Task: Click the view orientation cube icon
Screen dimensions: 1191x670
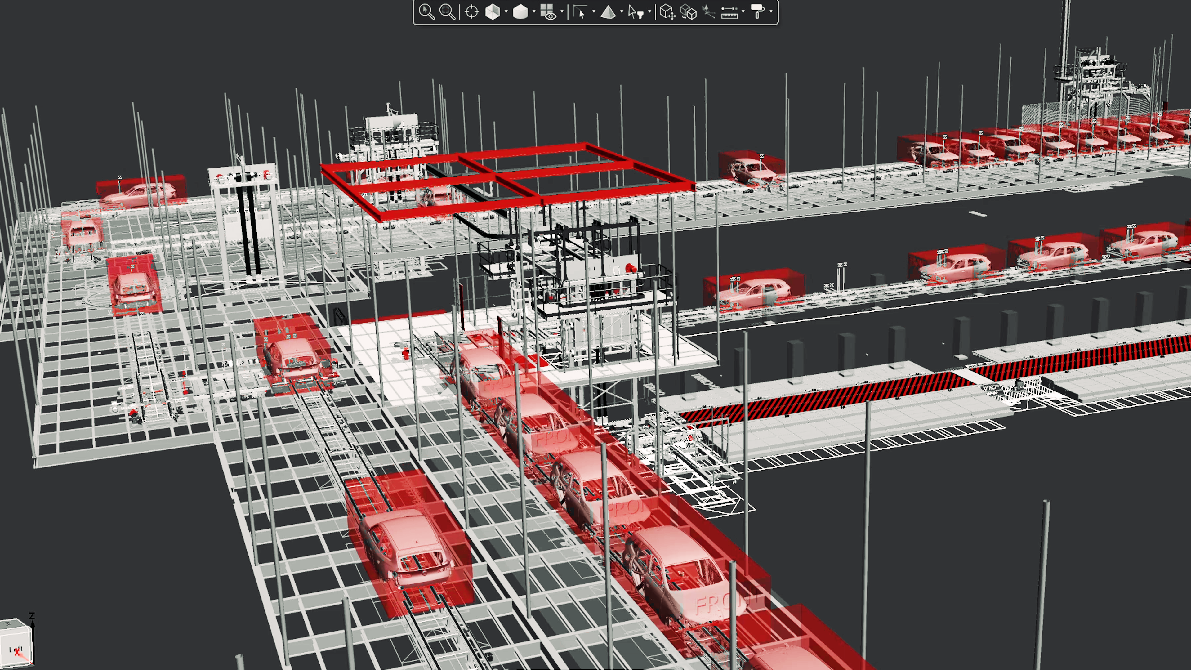Action: coord(493,11)
